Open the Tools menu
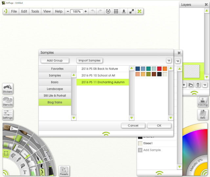Viewport: 210px width, 177px height. 35,11
